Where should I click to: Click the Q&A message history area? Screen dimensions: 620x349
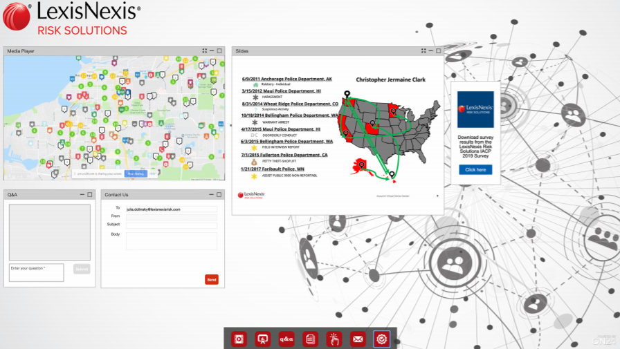(49, 232)
